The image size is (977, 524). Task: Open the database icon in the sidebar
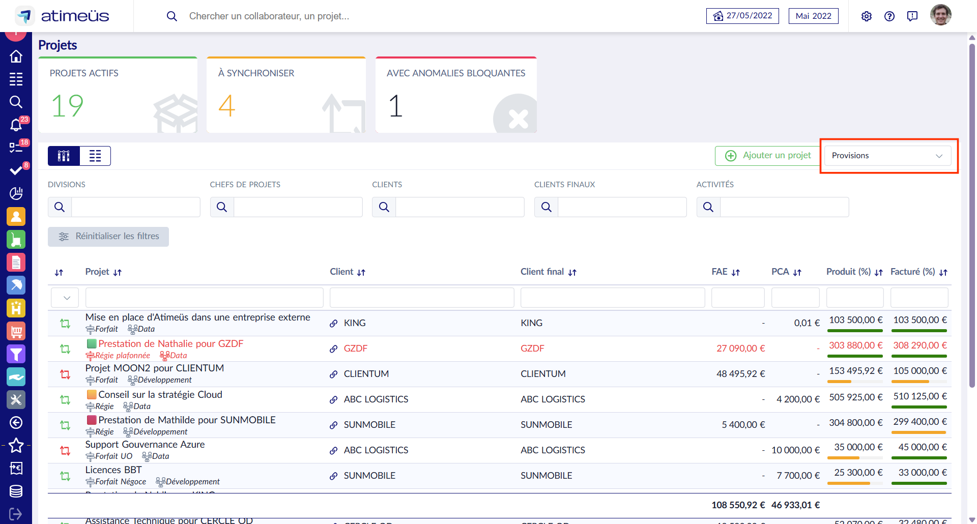pyautogui.click(x=16, y=491)
